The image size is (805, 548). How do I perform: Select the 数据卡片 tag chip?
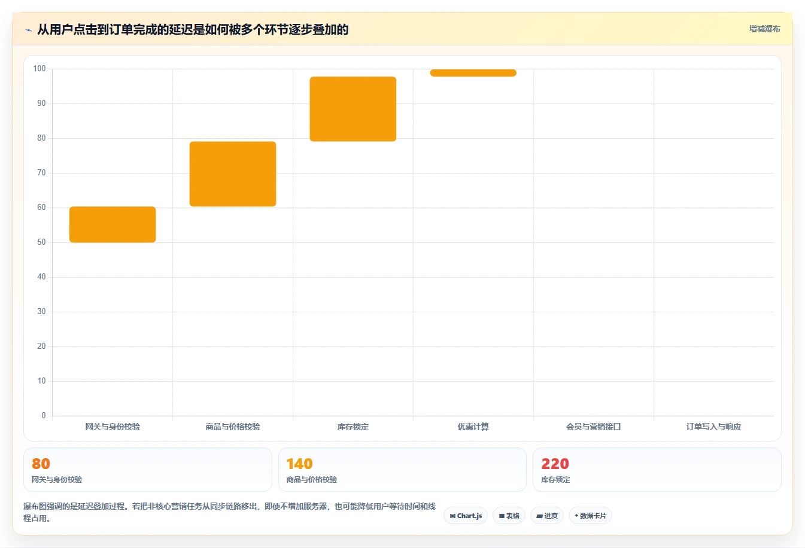click(590, 516)
